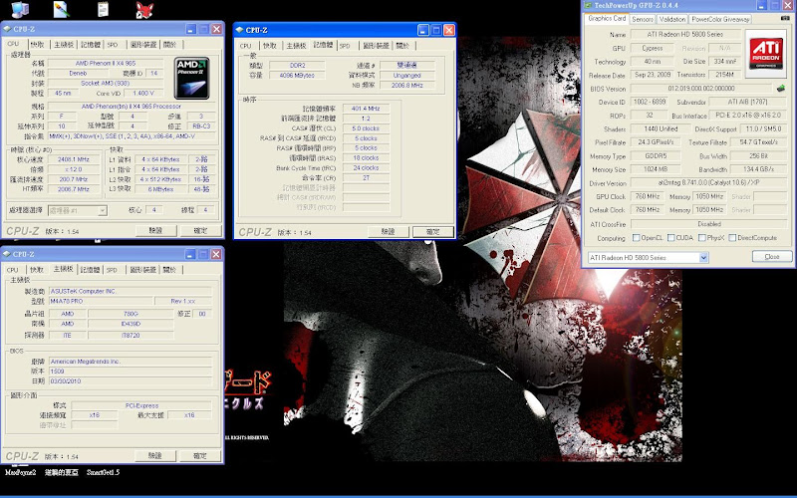
Task: Open the notepad desktop icon
Action: (x=103, y=9)
